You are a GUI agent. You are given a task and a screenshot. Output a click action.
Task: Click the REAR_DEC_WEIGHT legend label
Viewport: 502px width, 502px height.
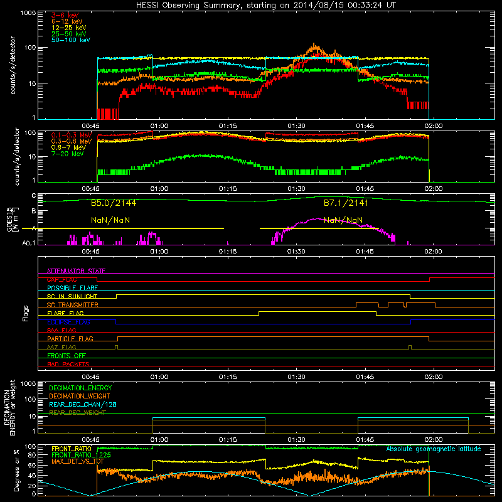77,413
